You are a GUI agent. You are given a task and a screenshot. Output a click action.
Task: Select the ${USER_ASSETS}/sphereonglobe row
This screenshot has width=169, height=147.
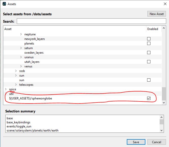[82, 98]
